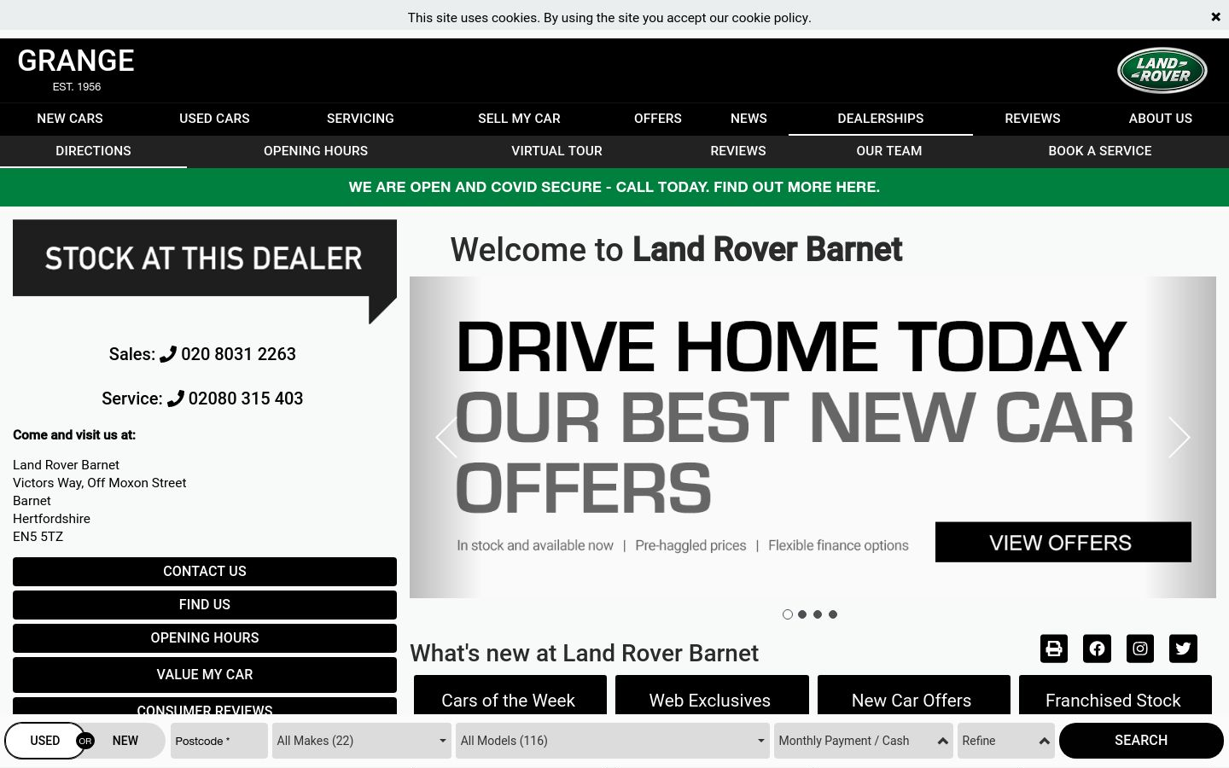Click the black Opening Hours sidebar button
This screenshot has height=768, width=1229.
[x=205, y=638]
